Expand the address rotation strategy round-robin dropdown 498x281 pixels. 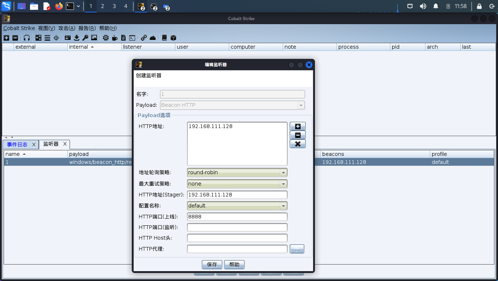283,173
